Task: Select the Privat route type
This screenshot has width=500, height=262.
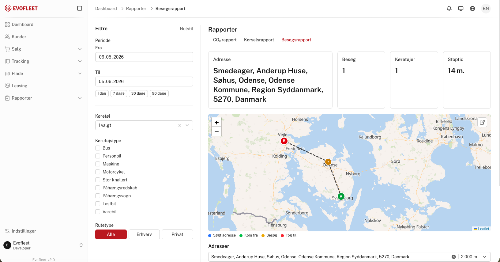Action: click(177, 234)
